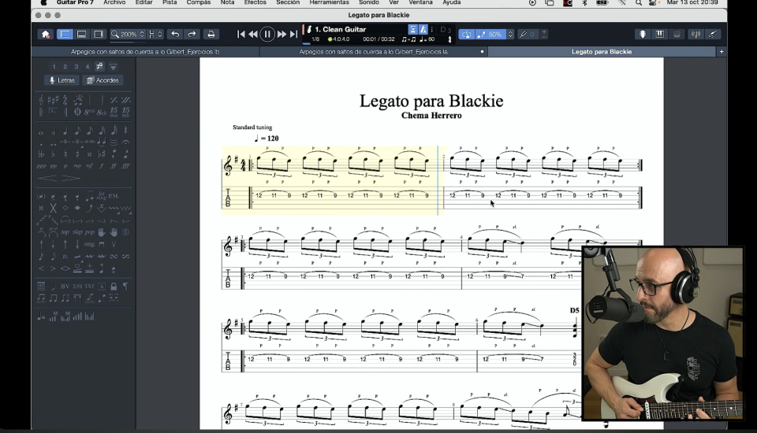Redo the last edit
This screenshot has height=433, width=757.
click(192, 34)
